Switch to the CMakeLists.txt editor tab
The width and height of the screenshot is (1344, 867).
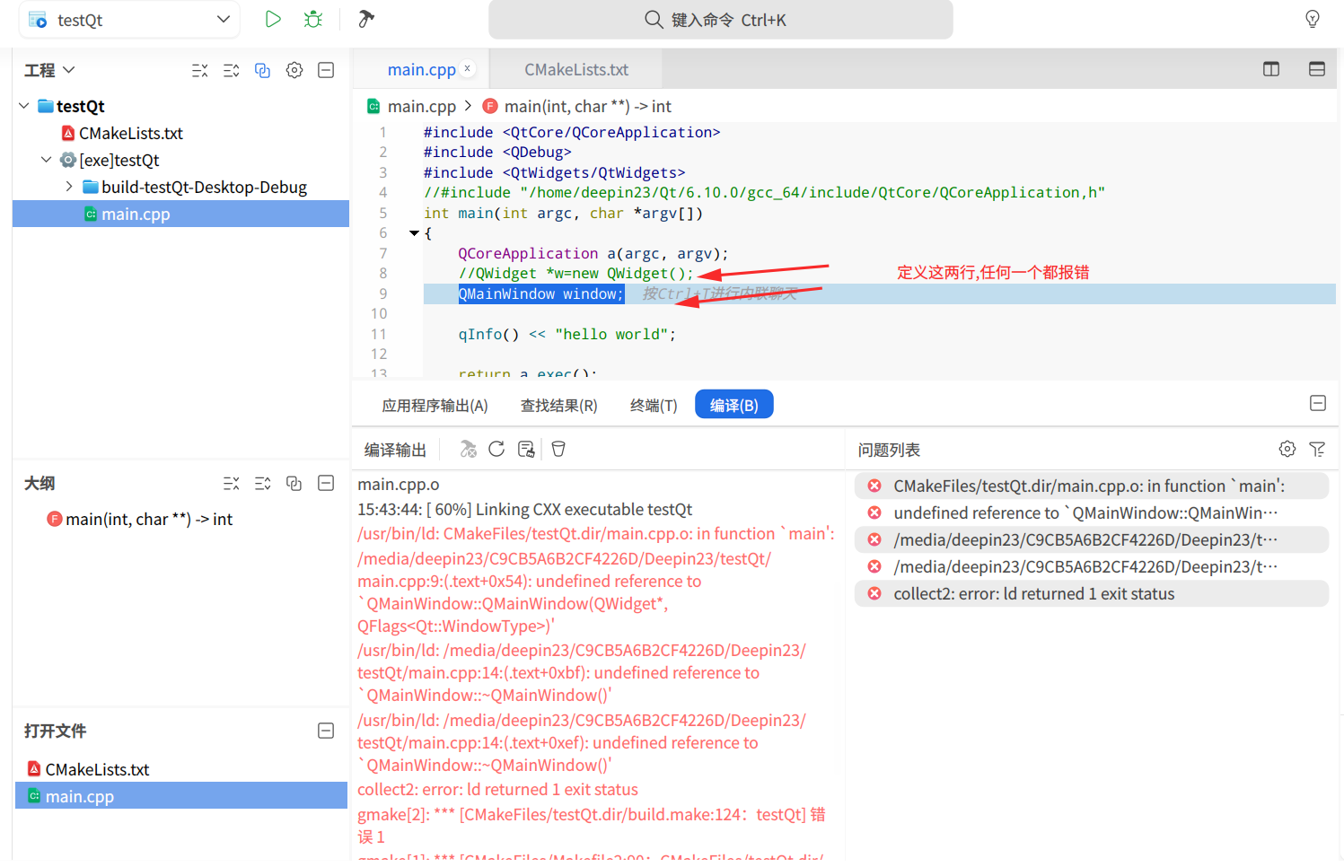pyautogui.click(x=576, y=69)
